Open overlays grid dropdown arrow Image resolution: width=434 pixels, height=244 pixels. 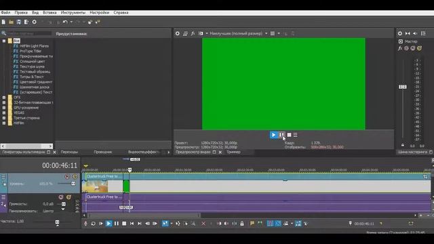pos(279,33)
